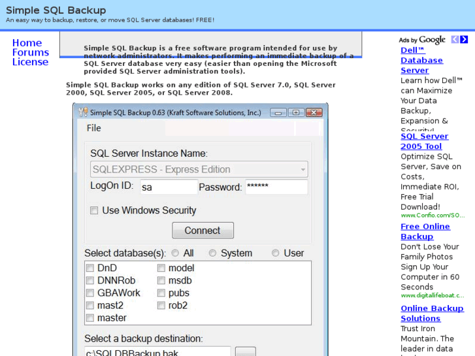
Task: Open the File menu
Action: tap(93, 128)
